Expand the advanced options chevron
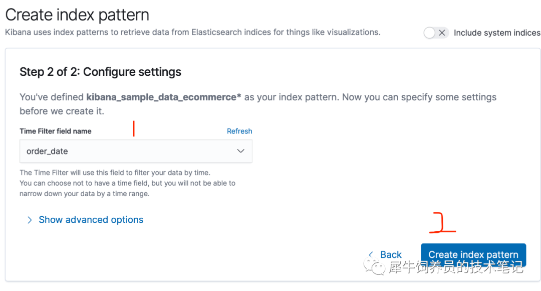541x291 pixels. pyautogui.click(x=30, y=220)
